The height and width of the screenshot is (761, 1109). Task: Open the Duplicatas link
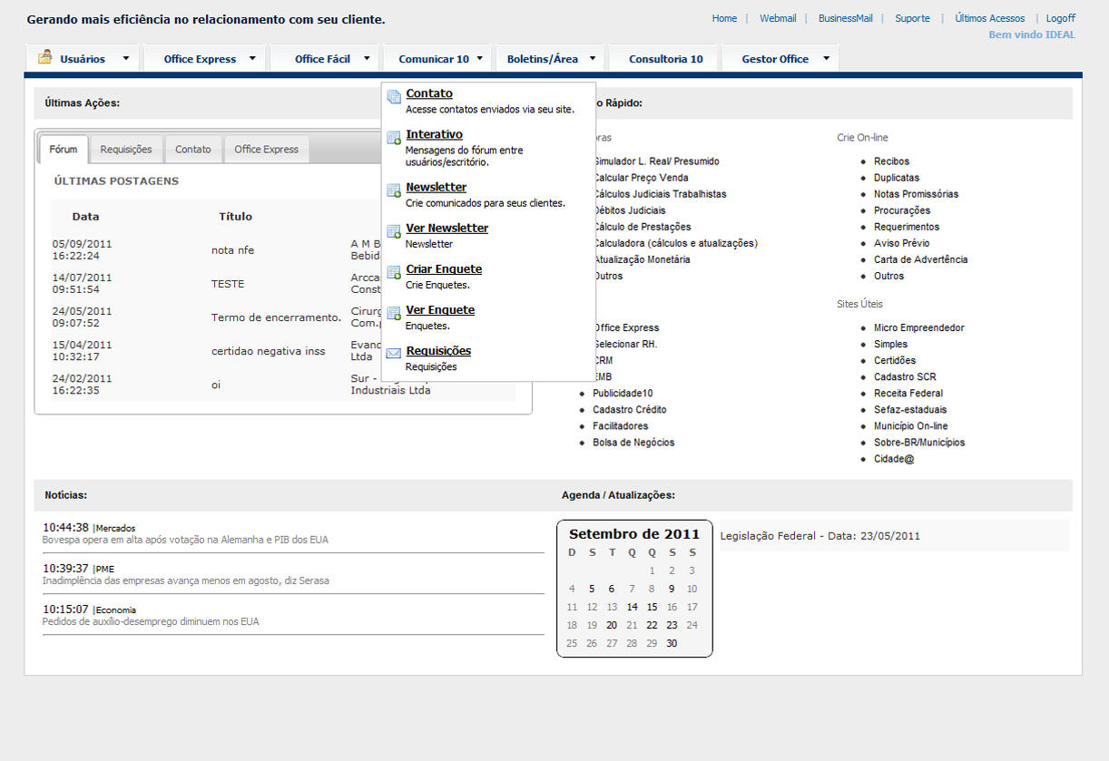point(897,178)
